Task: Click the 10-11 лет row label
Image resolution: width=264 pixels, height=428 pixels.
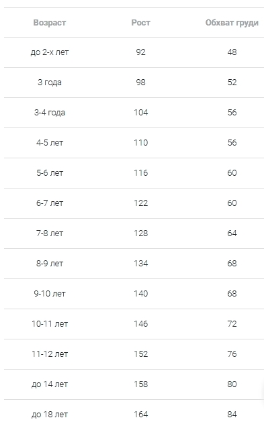Action: (x=50, y=324)
